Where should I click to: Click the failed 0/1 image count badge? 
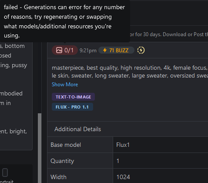pos(65,50)
